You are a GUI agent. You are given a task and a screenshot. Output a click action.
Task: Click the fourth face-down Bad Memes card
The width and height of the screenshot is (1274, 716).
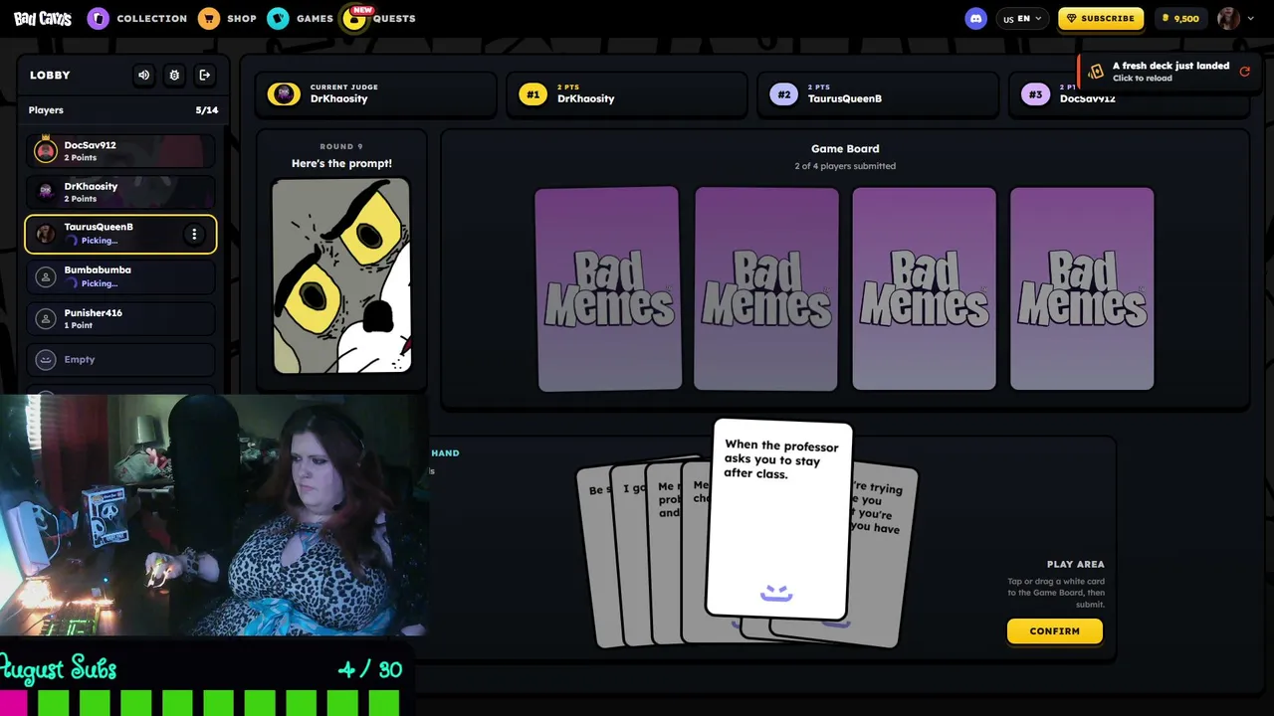1082,288
